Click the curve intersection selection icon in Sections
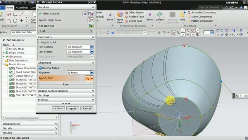This screenshot has width=248, height=140. [x=85, y=14]
